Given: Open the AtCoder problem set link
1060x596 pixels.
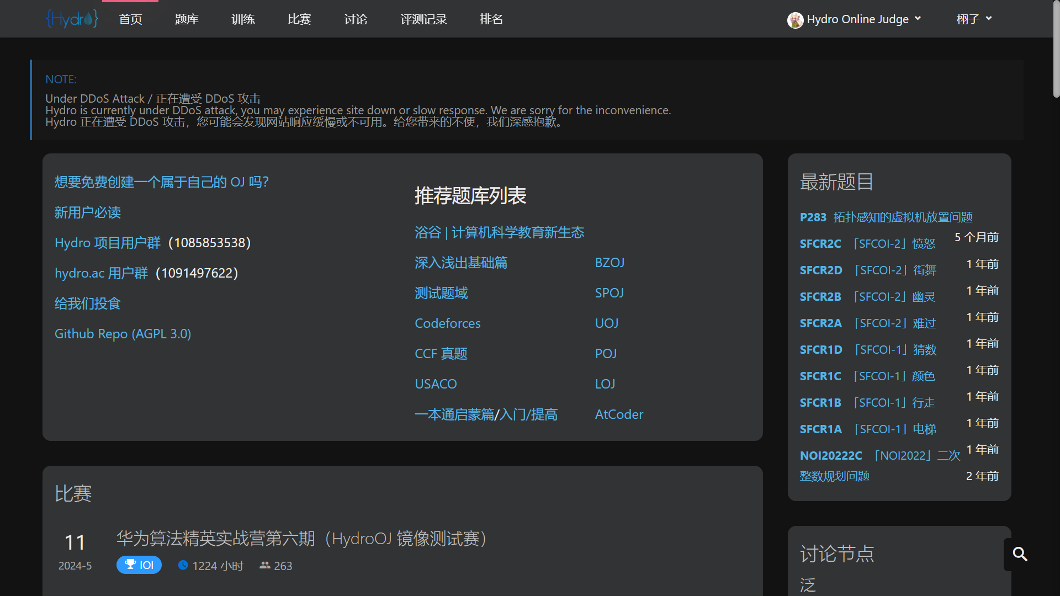Looking at the screenshot, I should [x=619, y=414].
